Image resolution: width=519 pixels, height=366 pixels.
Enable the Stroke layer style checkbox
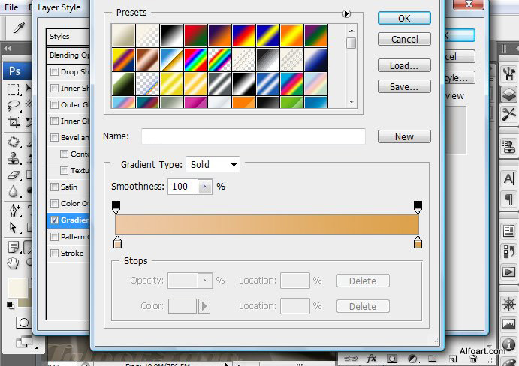coord(54,253)
